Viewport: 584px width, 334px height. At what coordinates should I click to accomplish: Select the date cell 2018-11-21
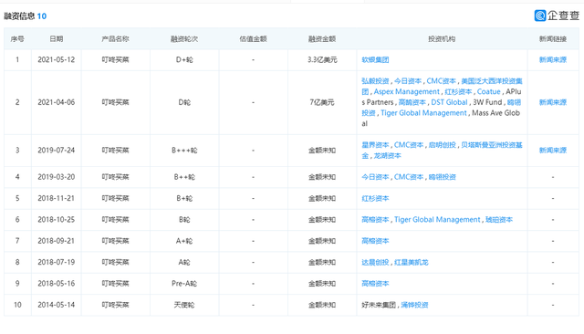(x=57, y=198)
